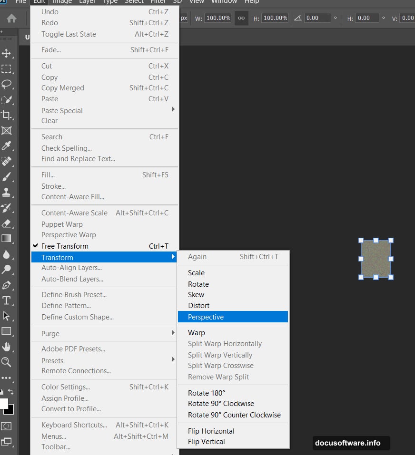This screenshot has width=415, height=455.
Task: Select the Hand tool
Action: click(x=7, y=347)
